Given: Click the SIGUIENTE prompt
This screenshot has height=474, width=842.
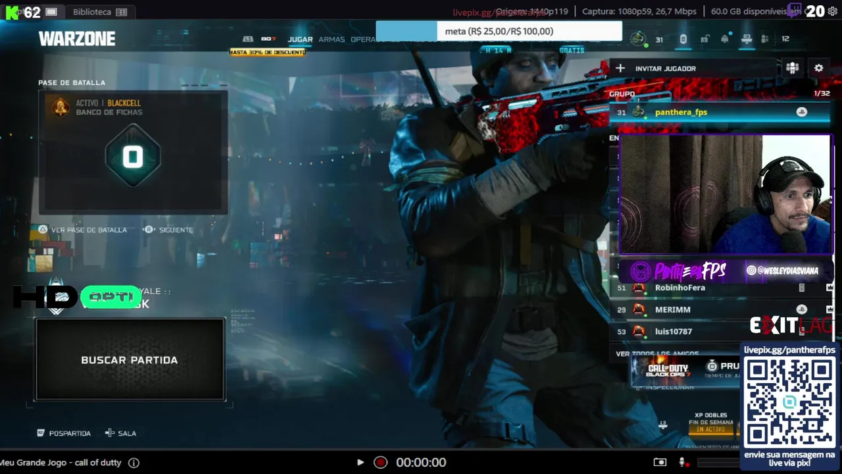Looking at the screenshot, I should tap(169, 230).
